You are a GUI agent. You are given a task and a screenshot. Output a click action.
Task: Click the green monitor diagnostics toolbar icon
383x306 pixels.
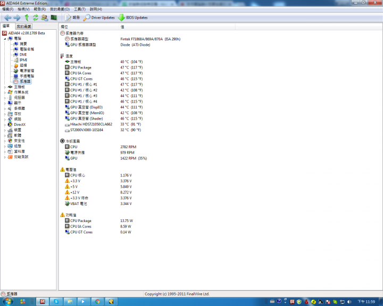[54, 18]
